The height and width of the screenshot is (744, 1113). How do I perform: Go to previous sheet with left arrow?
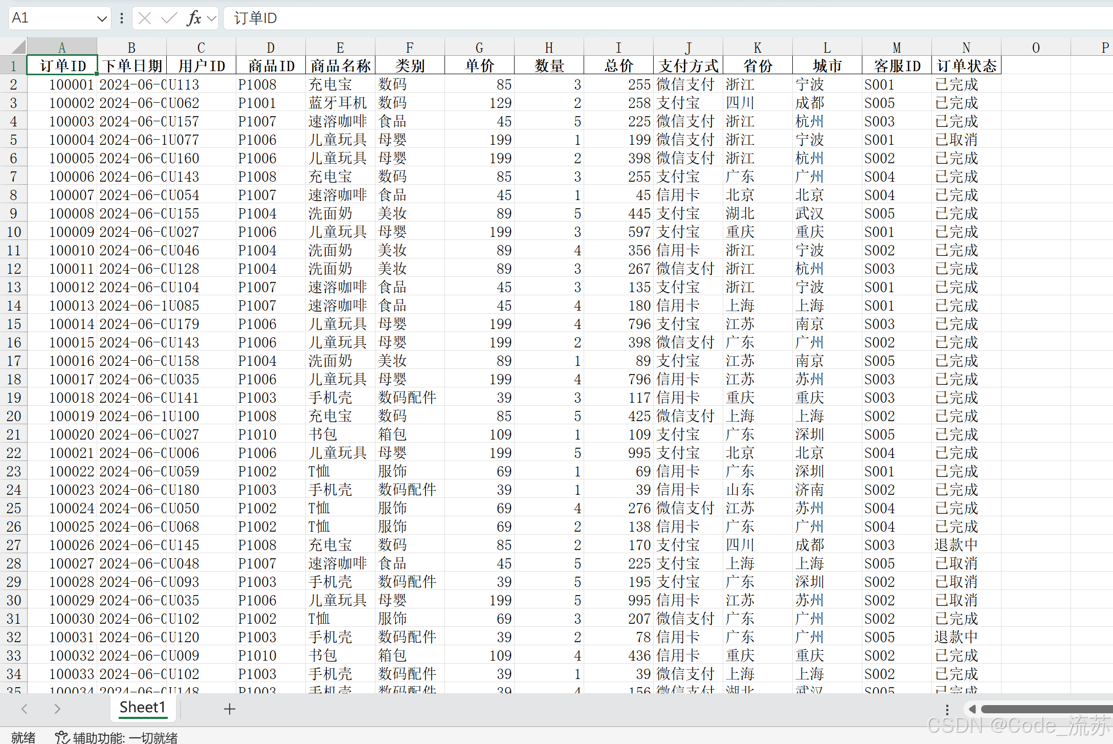(x=24, y=709)
